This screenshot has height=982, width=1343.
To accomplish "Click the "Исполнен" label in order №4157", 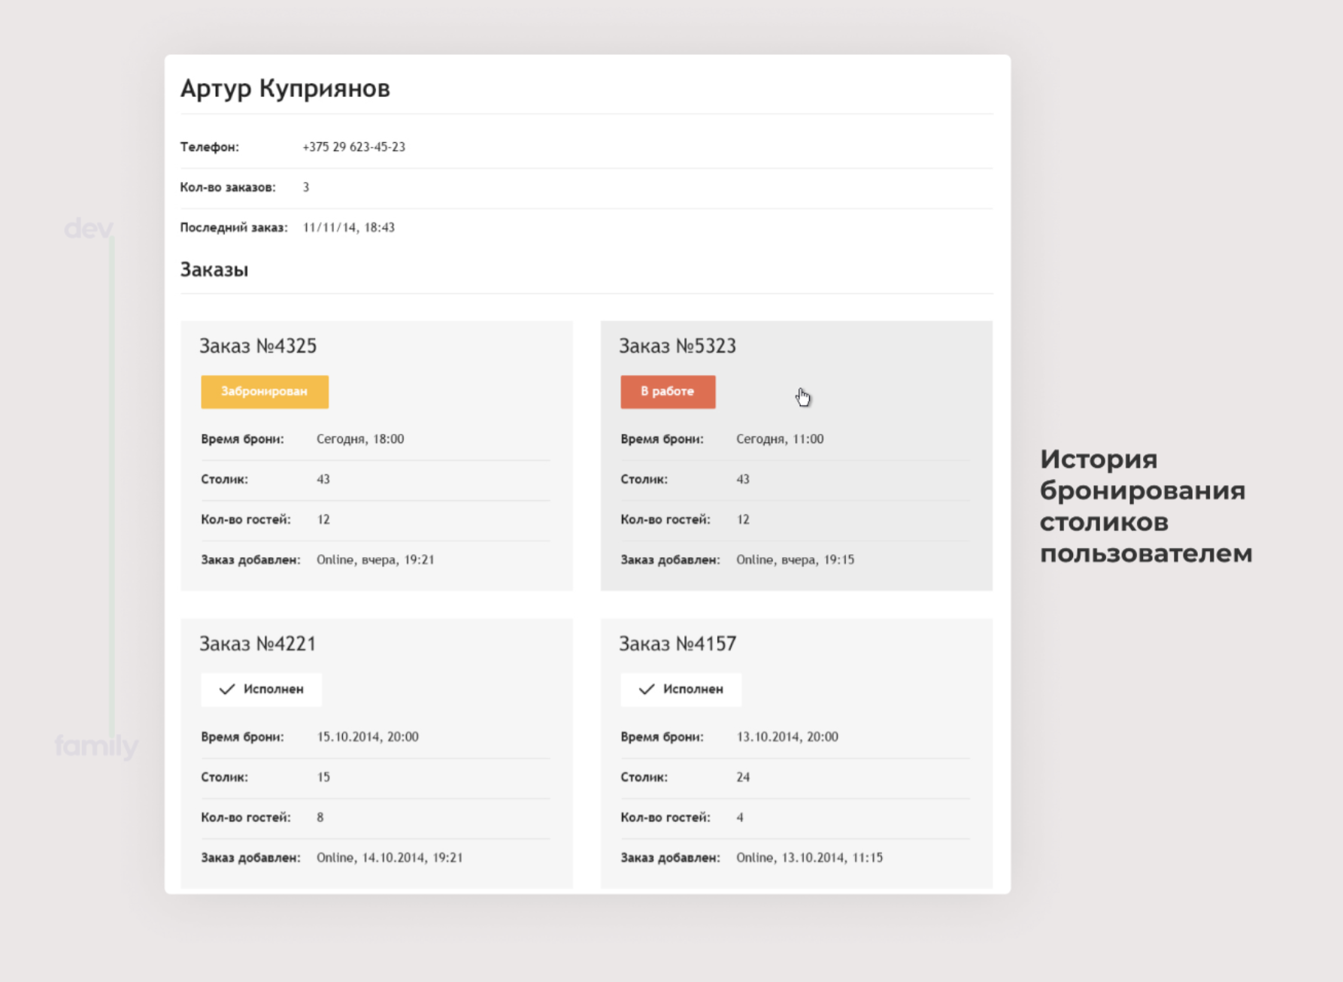I will [x=693, y=689].
